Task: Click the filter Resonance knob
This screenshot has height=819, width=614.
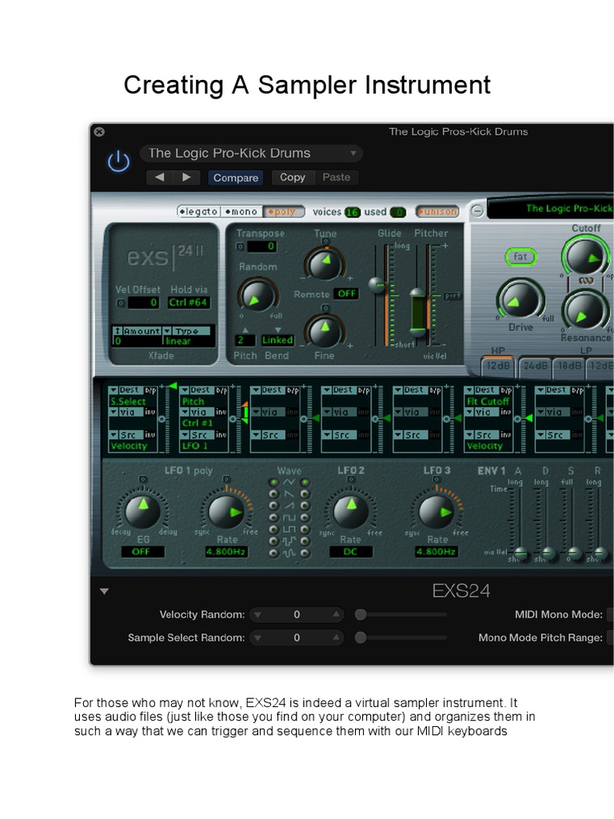Action: click(584, 311)
